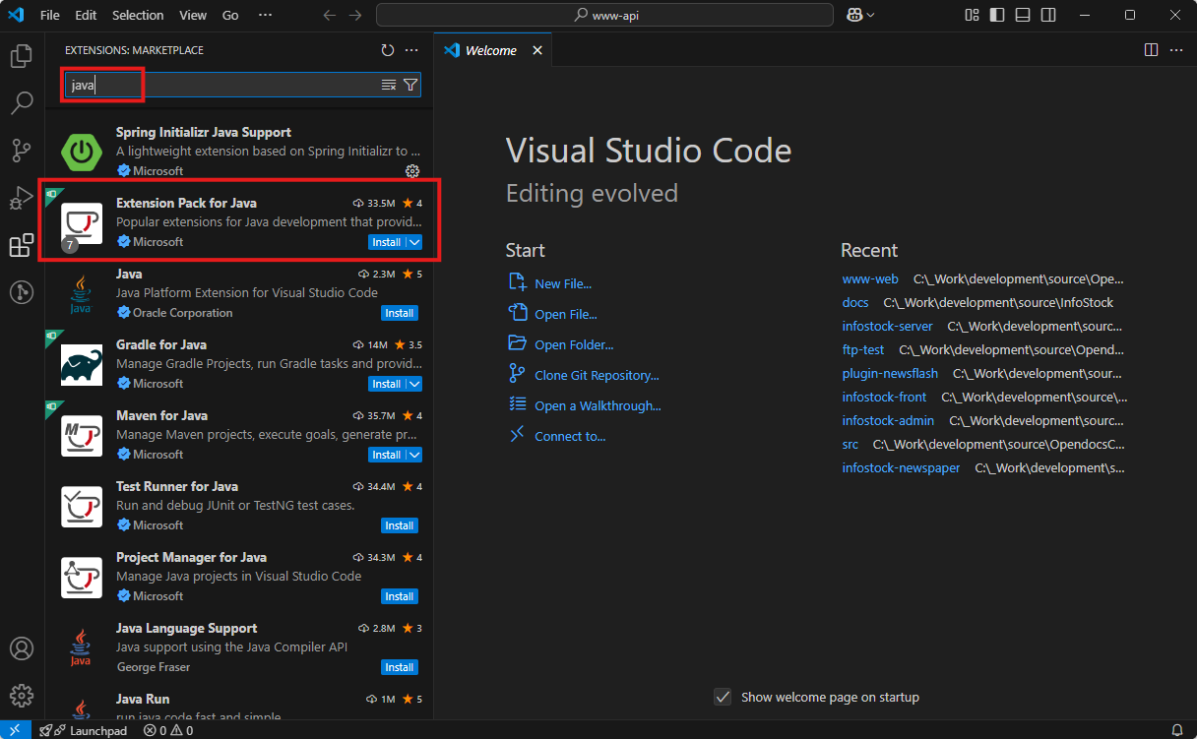Open the extensions filter funnel
This screenshot has width=1197, height=739.
pos(410,86)
